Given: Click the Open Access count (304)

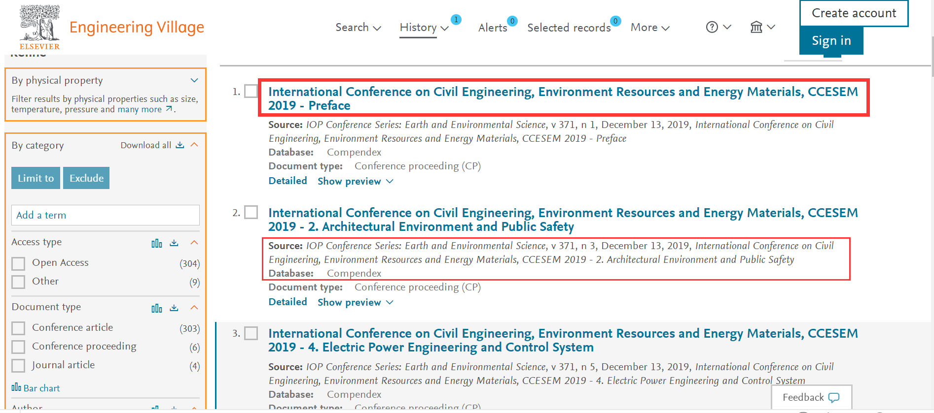Looking at the screenshot, I should tap(190, 264).
